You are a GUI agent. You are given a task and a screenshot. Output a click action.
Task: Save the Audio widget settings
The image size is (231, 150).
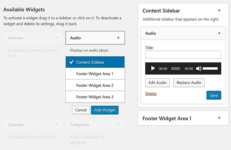pyautogui.click(x=214, y=95)
